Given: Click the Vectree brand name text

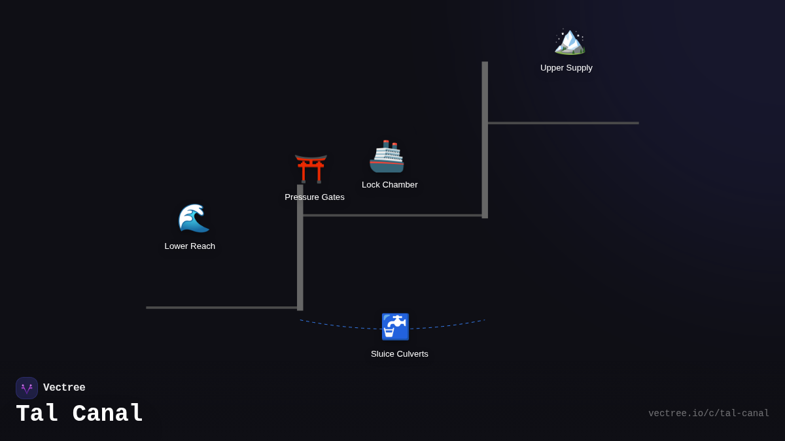Looking at the screenshot, I should click(x=64, y=388).
